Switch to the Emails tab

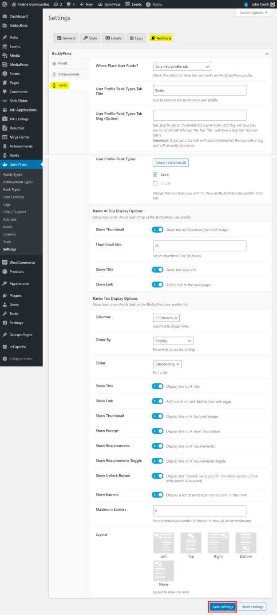pos(113,38)
